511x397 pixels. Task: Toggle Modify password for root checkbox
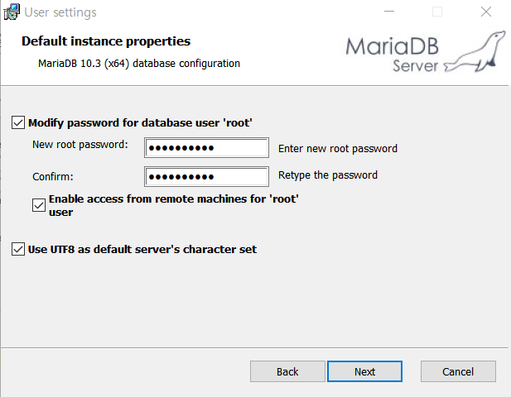click(x=18, y=122)
